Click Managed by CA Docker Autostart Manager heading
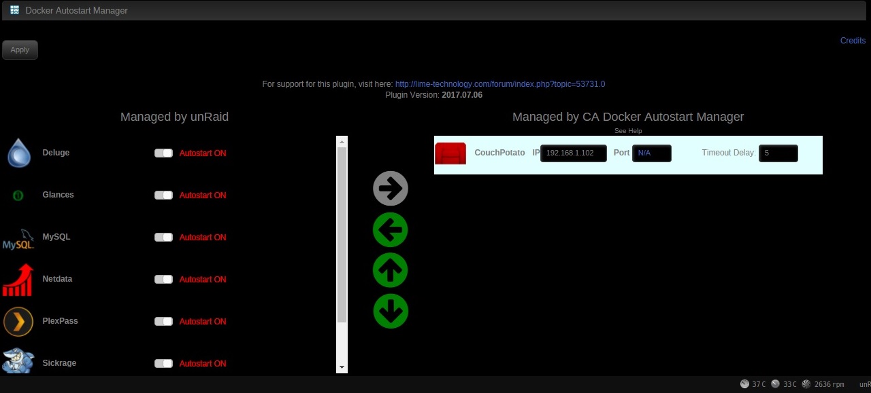 click(x=628, y=117)
